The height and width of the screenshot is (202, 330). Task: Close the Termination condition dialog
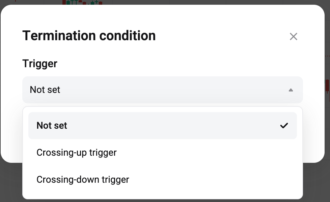point(293,36)
